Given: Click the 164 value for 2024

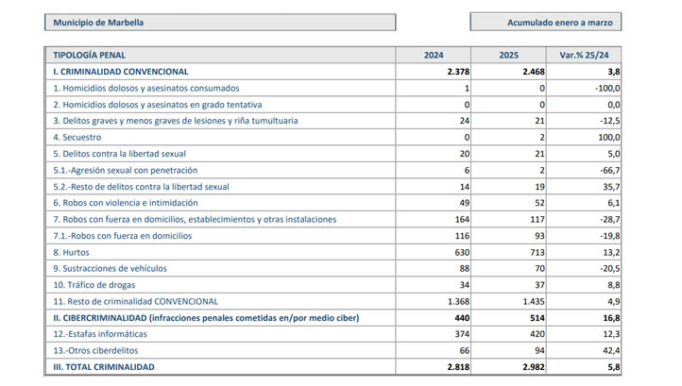Looking at the screenshot, I should click(x=462, y=220).
